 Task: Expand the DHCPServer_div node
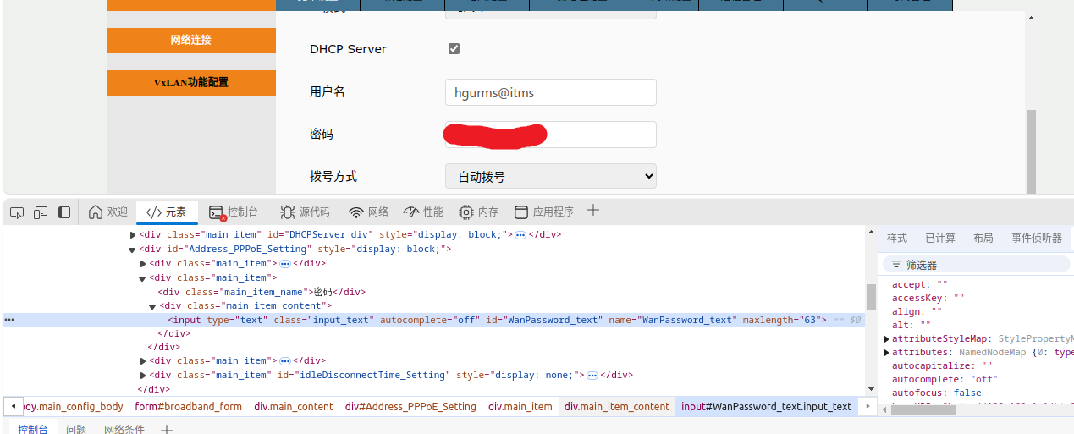(133, 235)
